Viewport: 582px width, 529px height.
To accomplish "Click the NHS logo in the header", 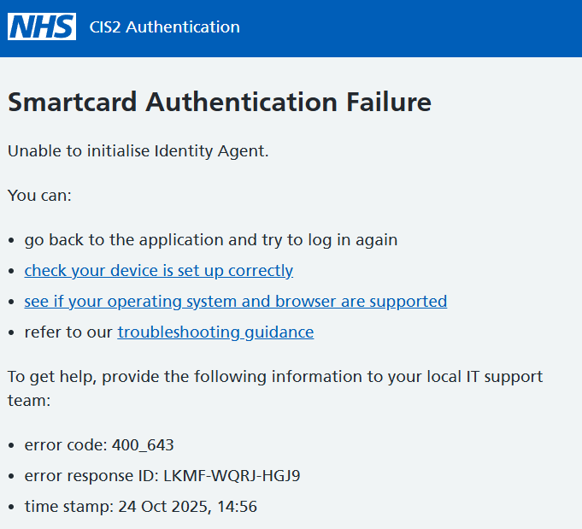I will tap(42, 26).
